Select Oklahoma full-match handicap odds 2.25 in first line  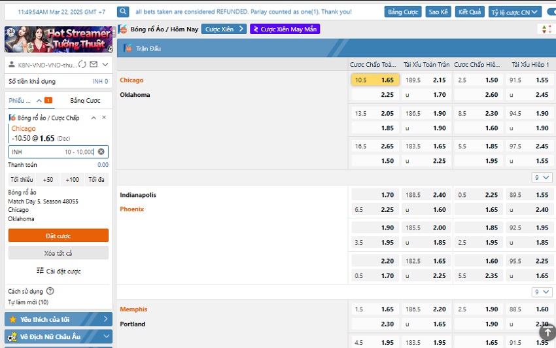[375, 95]
